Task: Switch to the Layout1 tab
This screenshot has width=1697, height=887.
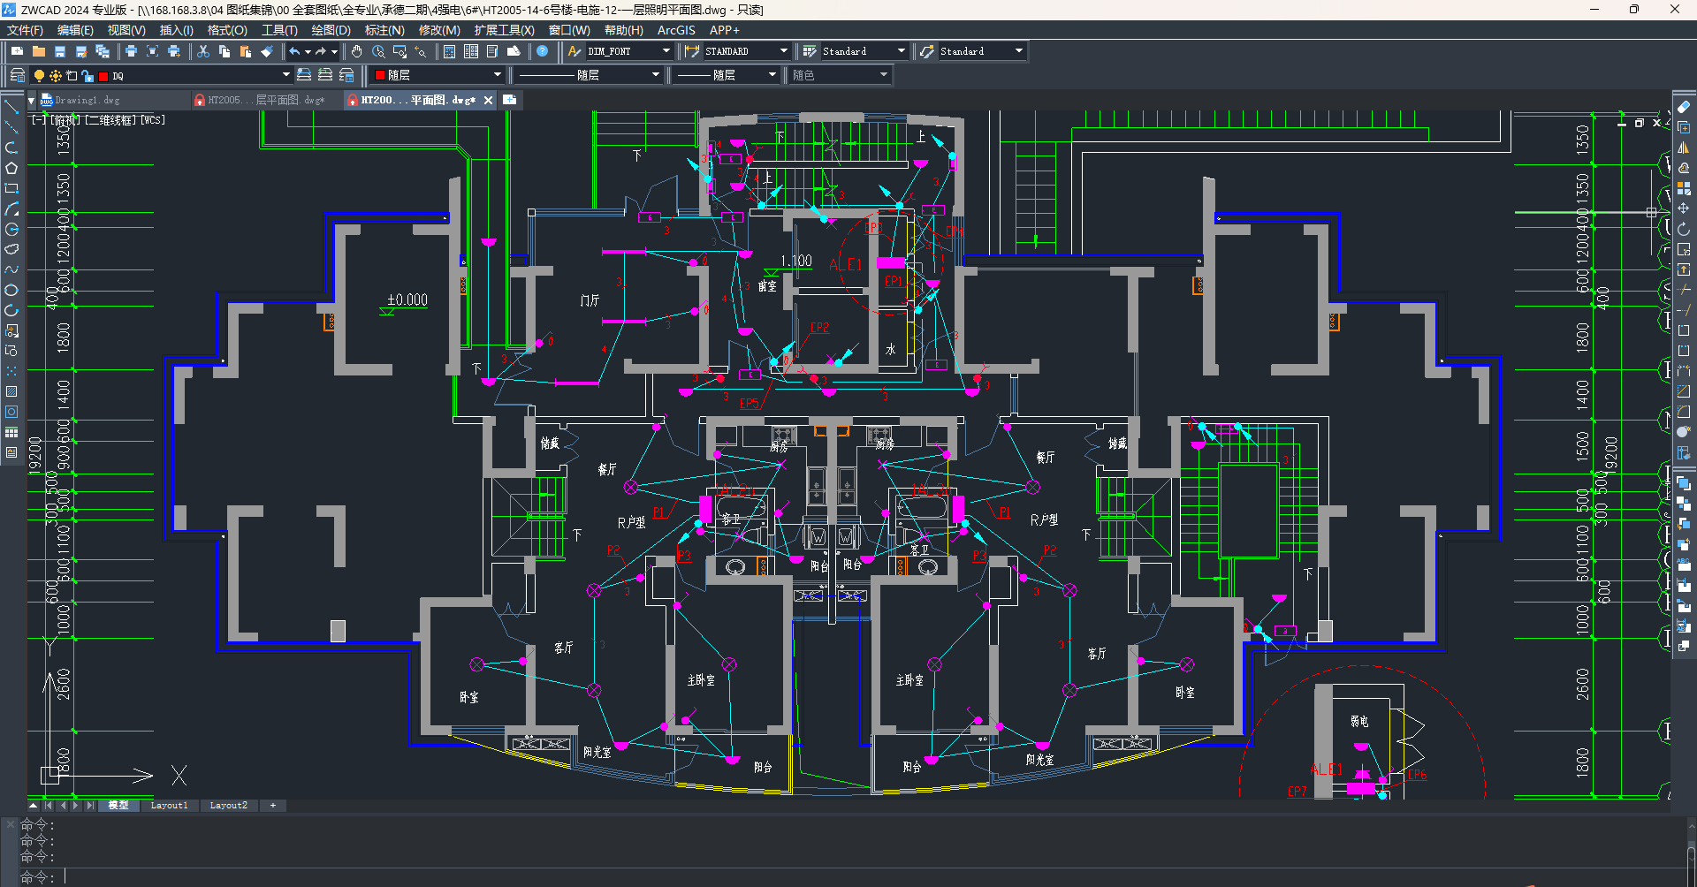Action: click(x=169, y=805)
